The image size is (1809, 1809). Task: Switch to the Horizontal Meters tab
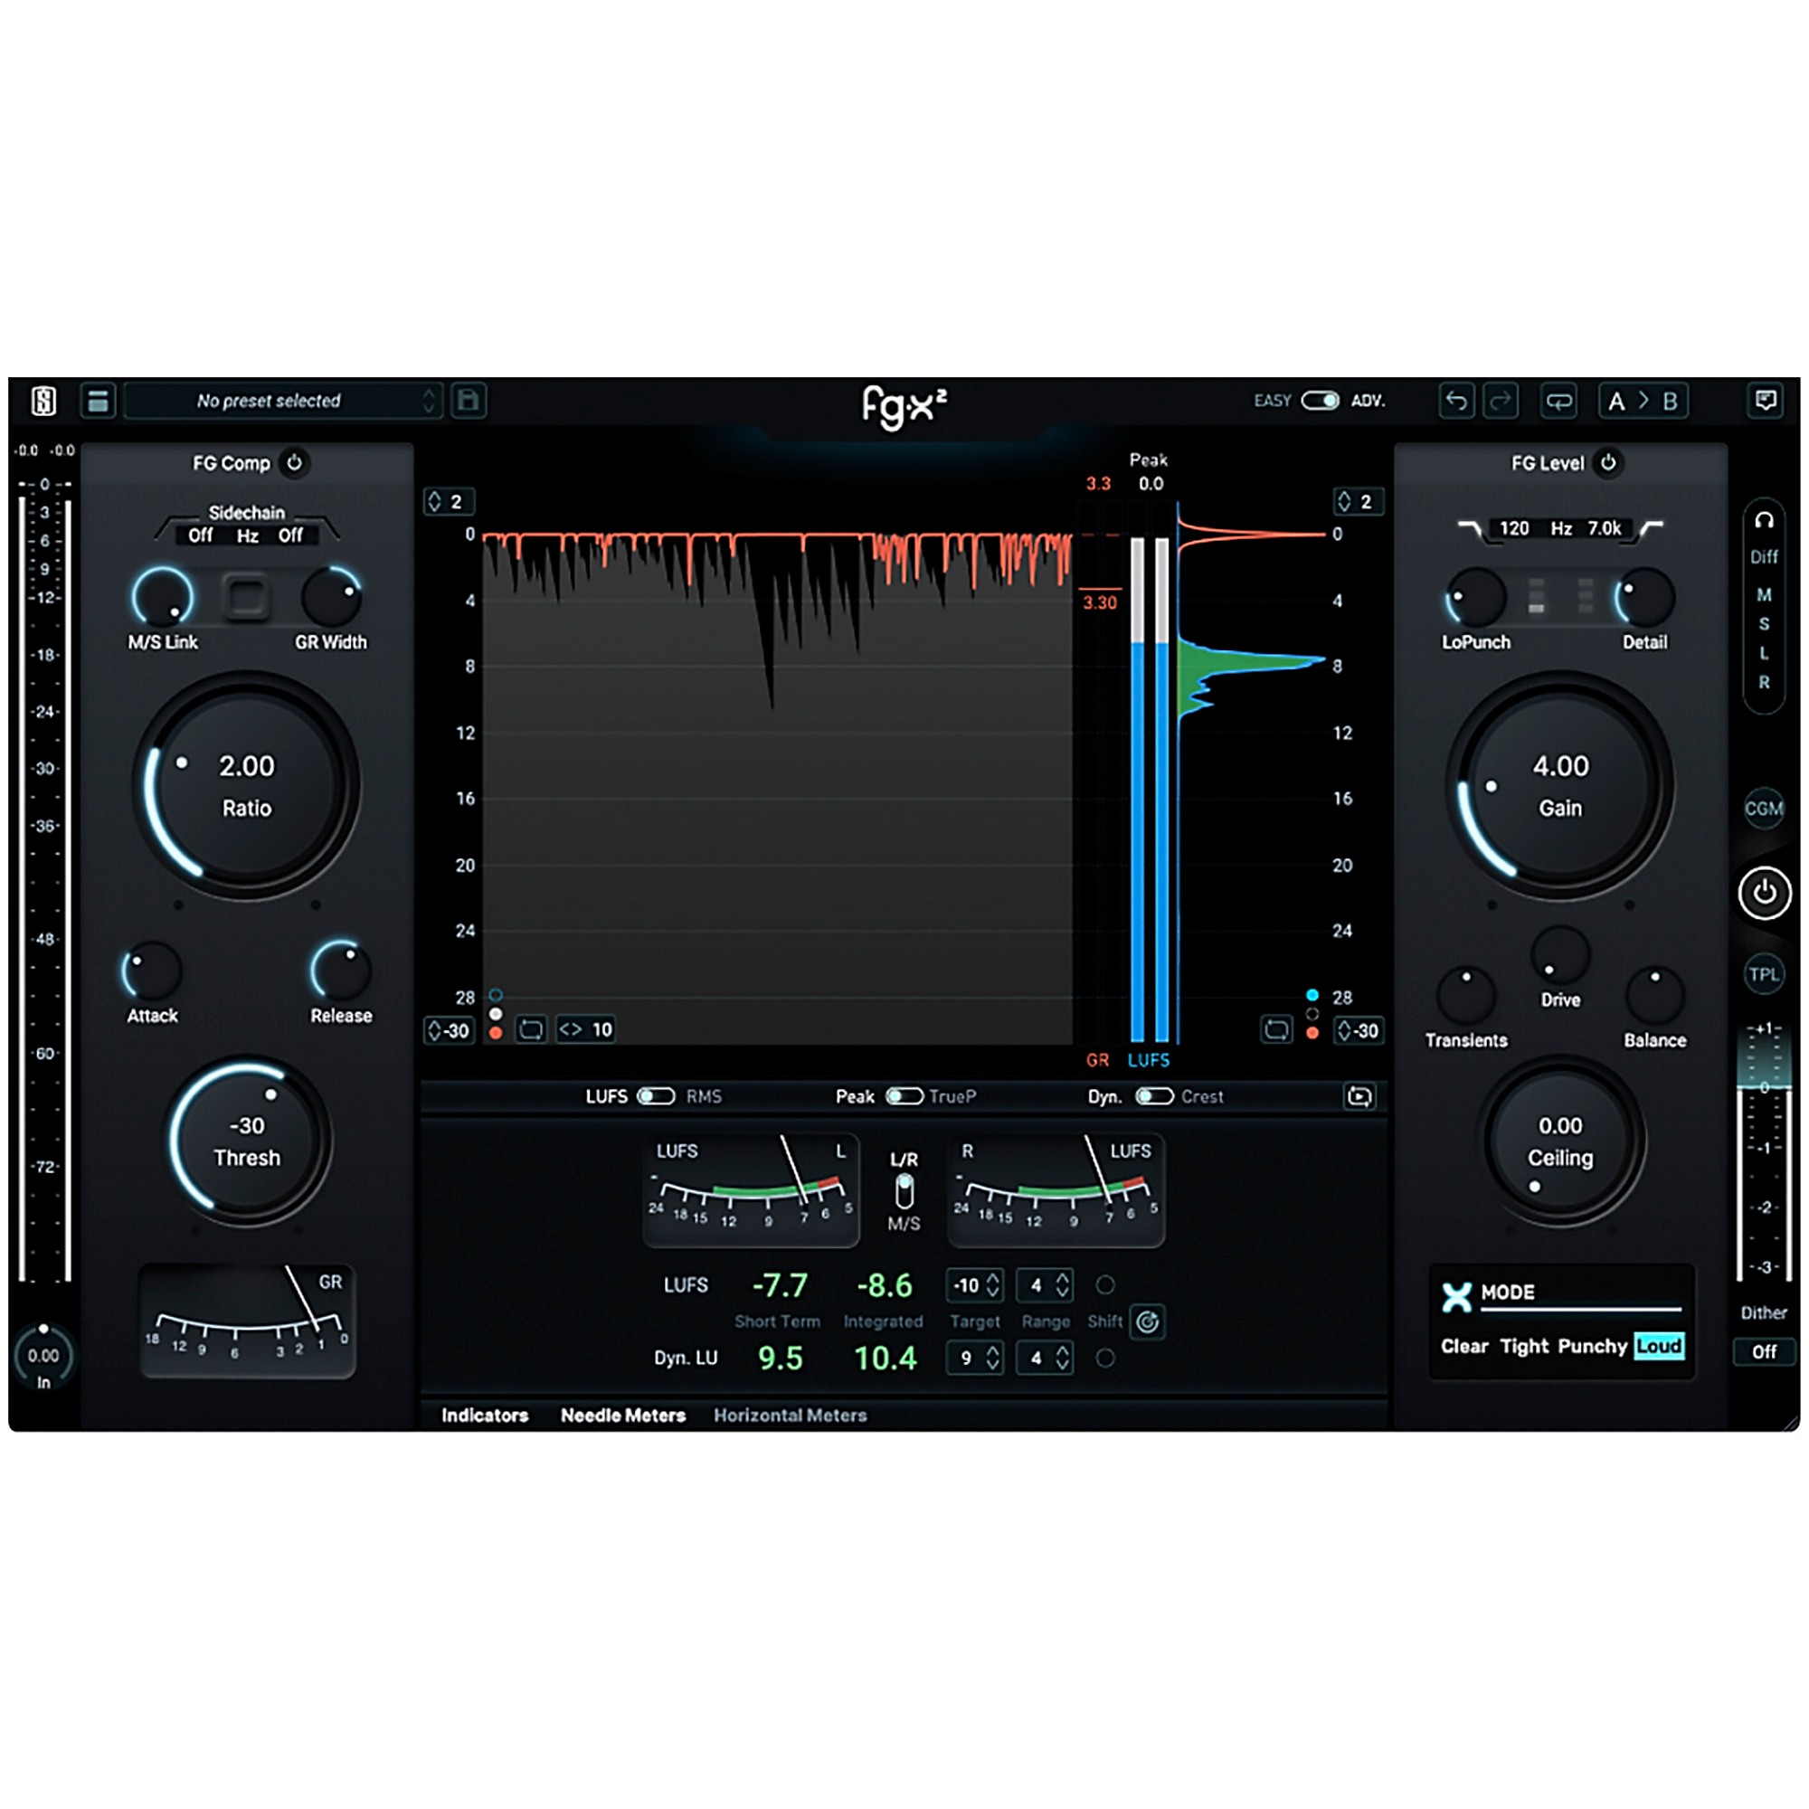790,1415
